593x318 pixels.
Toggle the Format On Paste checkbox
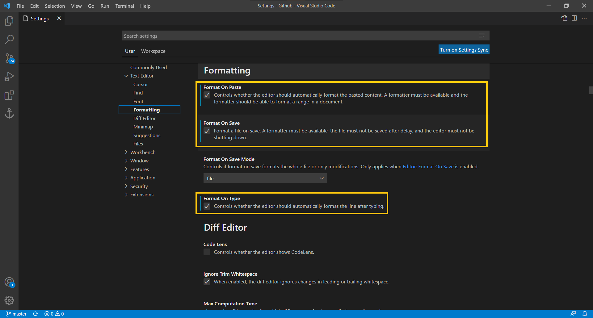[x=207, y=95]
